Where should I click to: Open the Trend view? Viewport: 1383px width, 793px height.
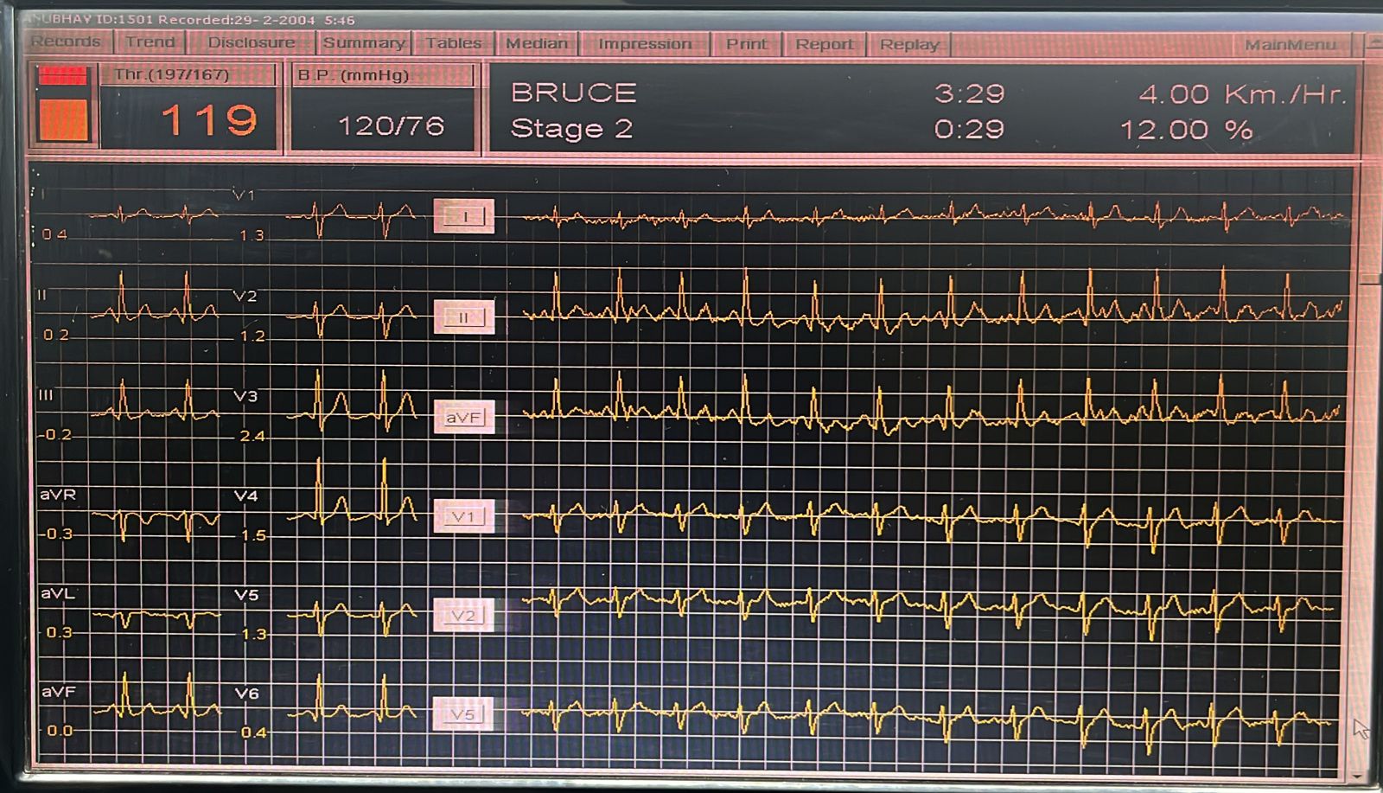(x=150, y=42)
